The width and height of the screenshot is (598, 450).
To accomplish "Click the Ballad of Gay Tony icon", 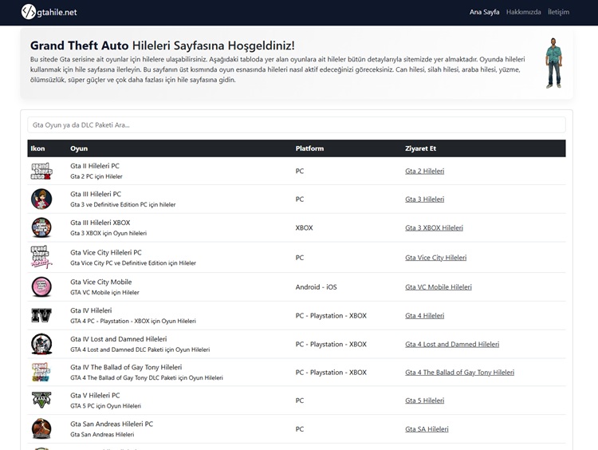I will 41,373.
